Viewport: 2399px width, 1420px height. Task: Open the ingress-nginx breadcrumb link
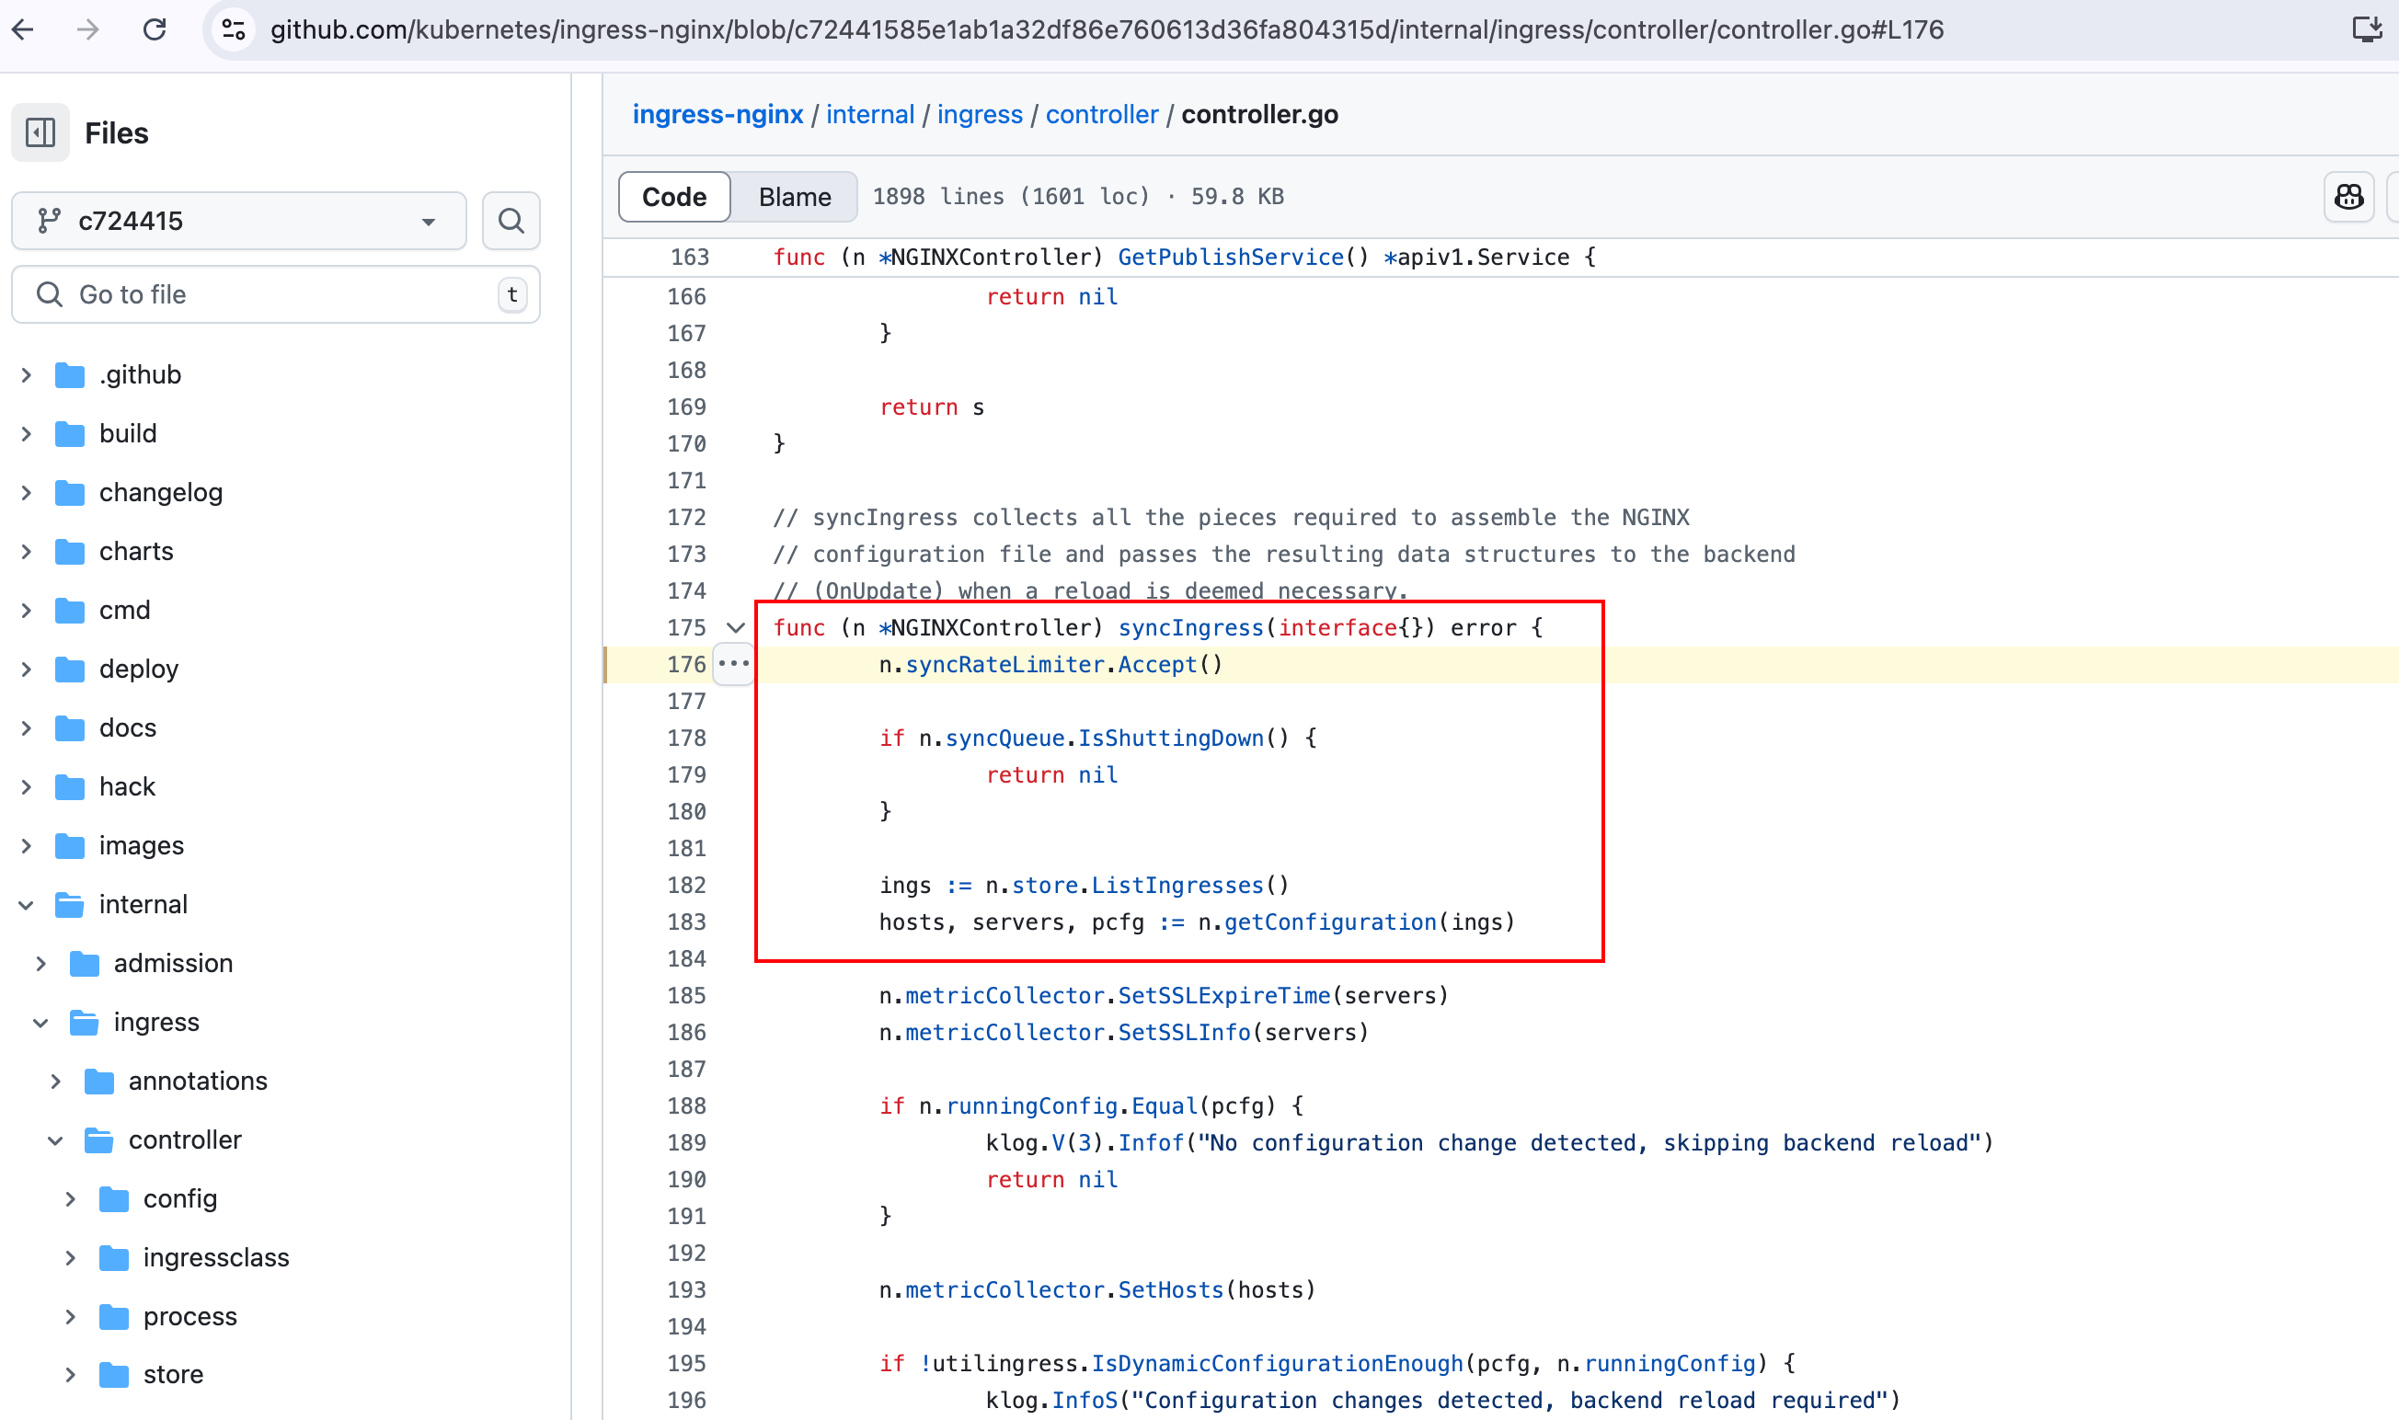pos(717,114)
